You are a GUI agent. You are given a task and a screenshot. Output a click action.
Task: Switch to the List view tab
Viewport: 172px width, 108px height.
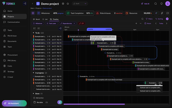[x=45, y=19]
